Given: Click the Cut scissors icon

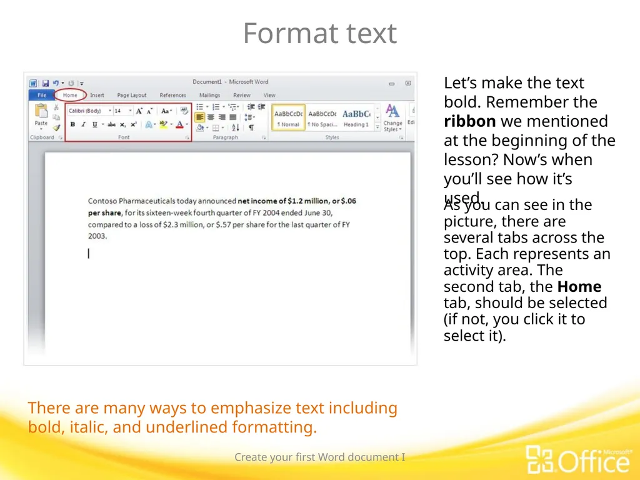Looking at the screenshot, I should [56, 107].
